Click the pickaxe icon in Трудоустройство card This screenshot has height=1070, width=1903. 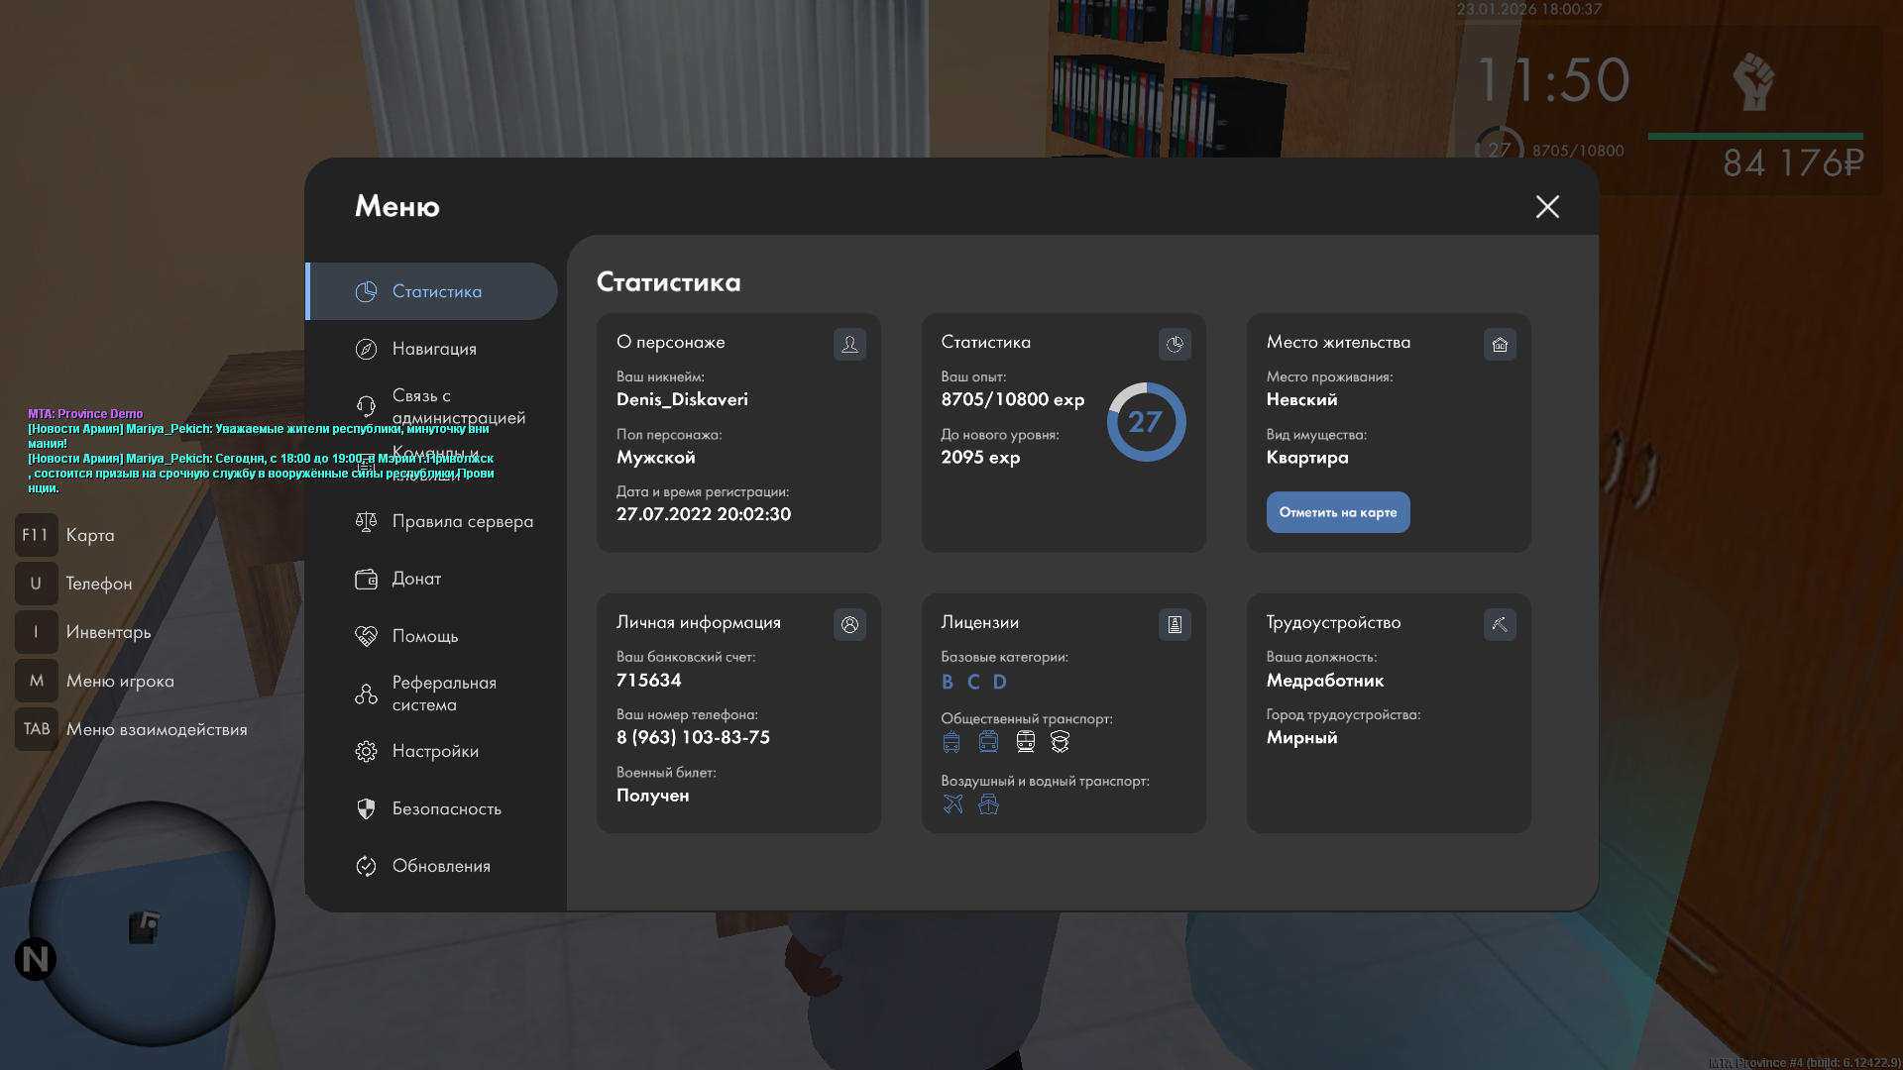coord(1500,624)
